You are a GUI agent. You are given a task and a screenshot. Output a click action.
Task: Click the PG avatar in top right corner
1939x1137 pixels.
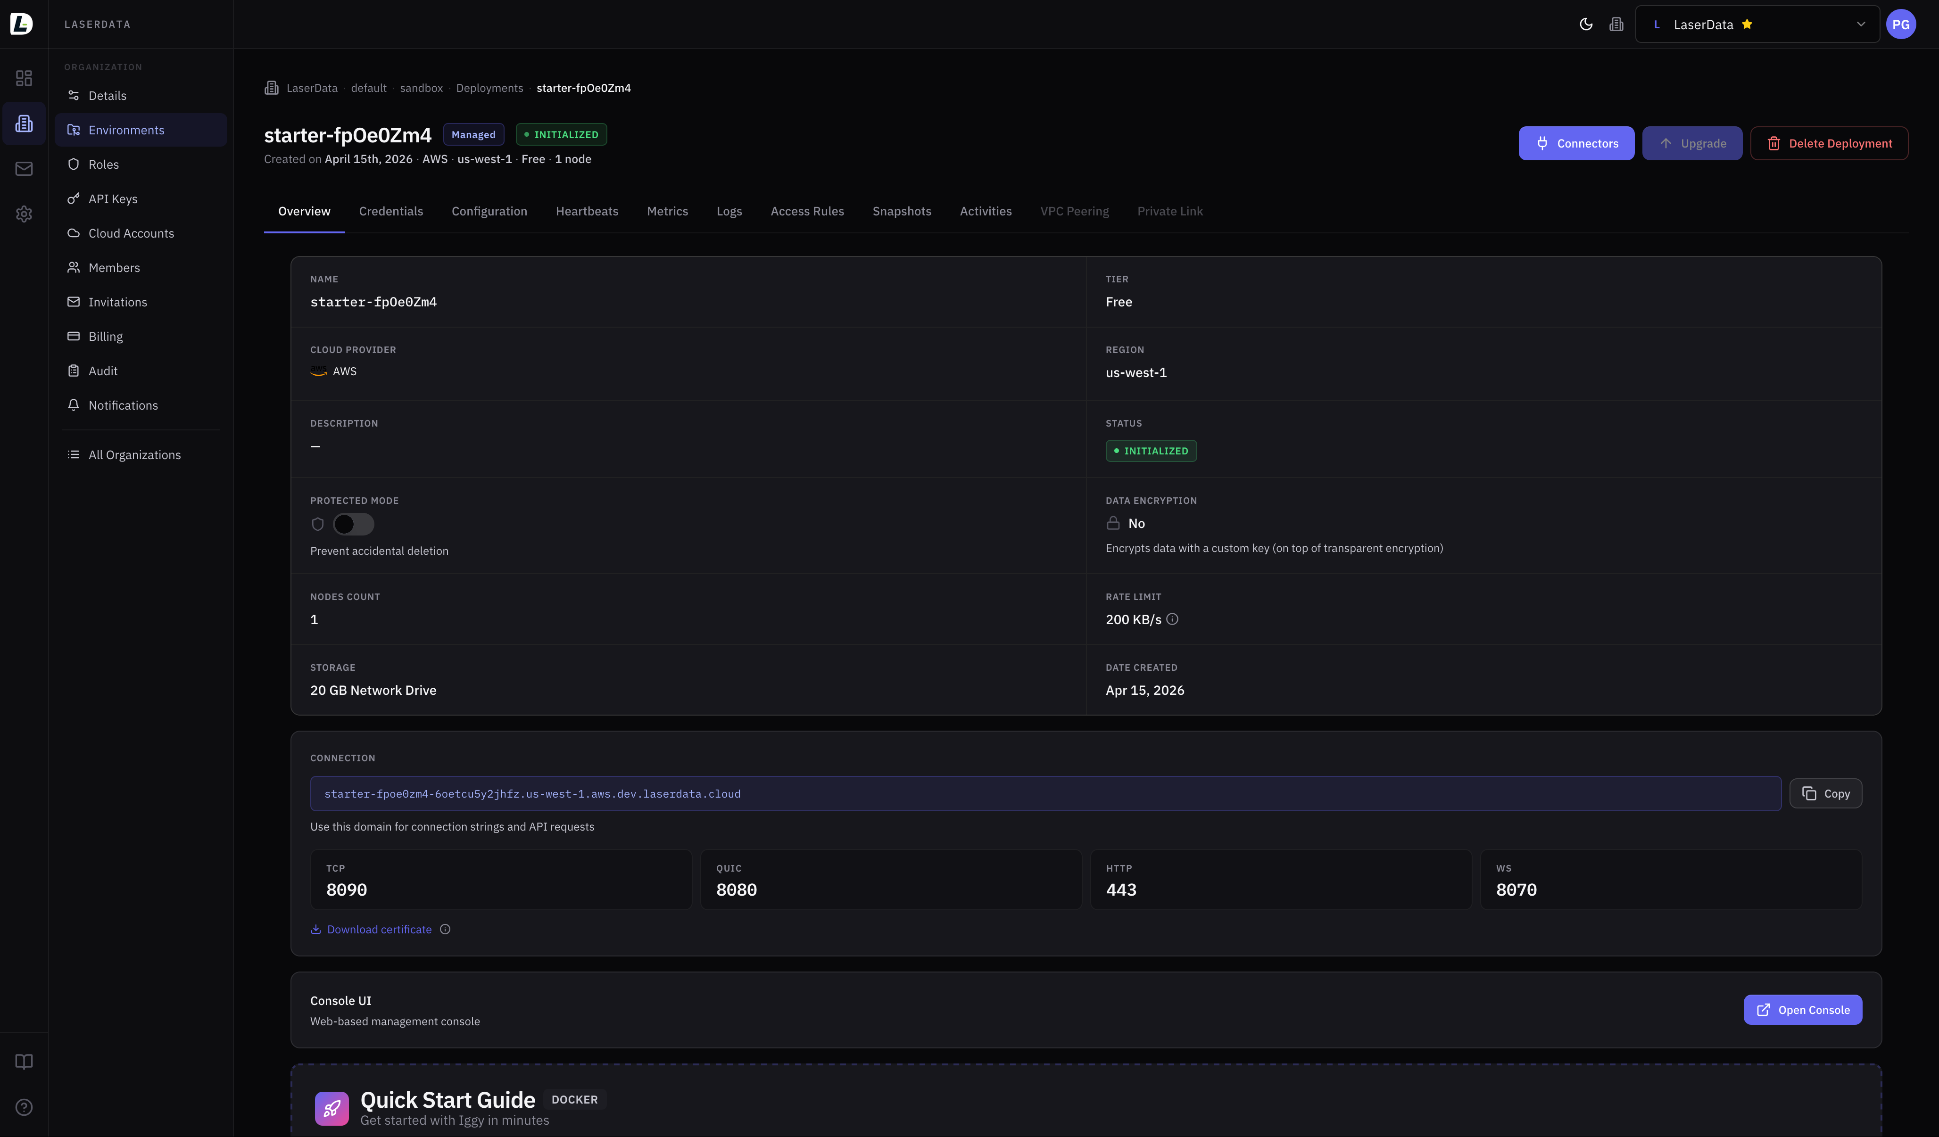(x=1901, y=24)
